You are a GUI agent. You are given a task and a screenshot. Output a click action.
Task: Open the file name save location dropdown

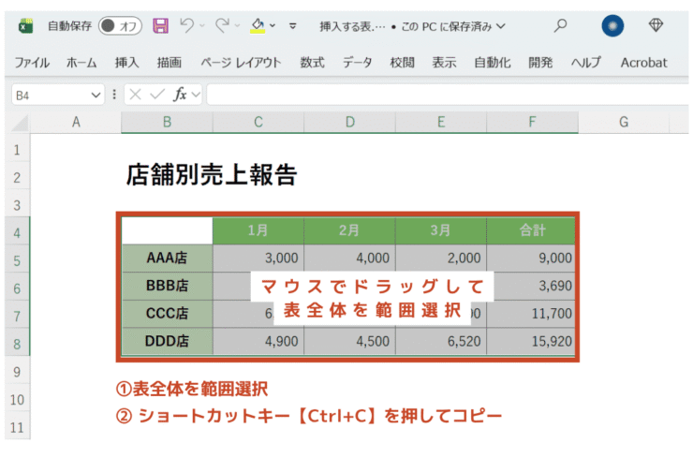(500, 26)
